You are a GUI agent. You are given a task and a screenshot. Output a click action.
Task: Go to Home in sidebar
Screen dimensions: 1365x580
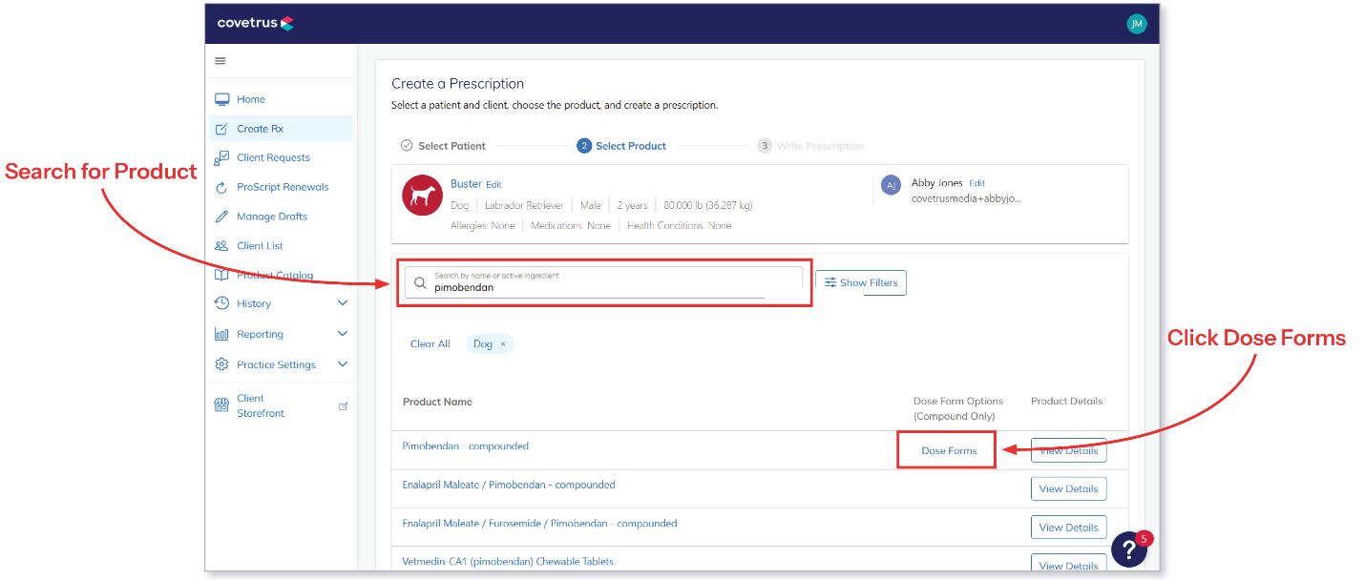251,99
